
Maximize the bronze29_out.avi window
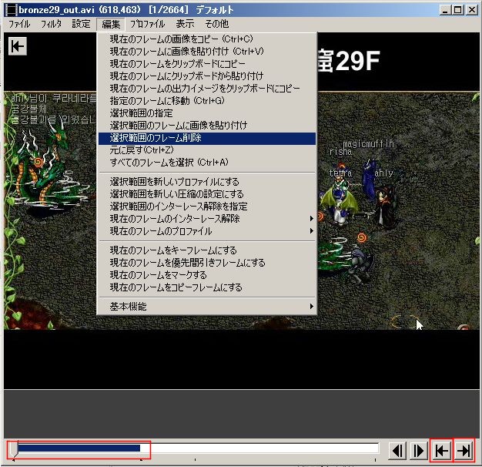tap(457, 10)
